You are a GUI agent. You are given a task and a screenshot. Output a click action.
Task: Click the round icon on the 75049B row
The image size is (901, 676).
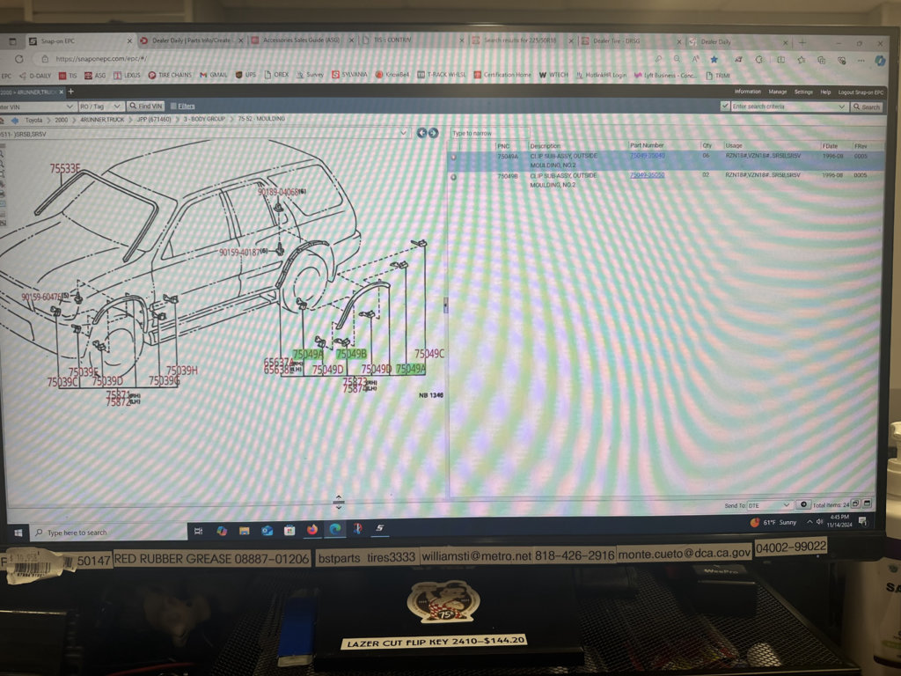coord(453,177)
